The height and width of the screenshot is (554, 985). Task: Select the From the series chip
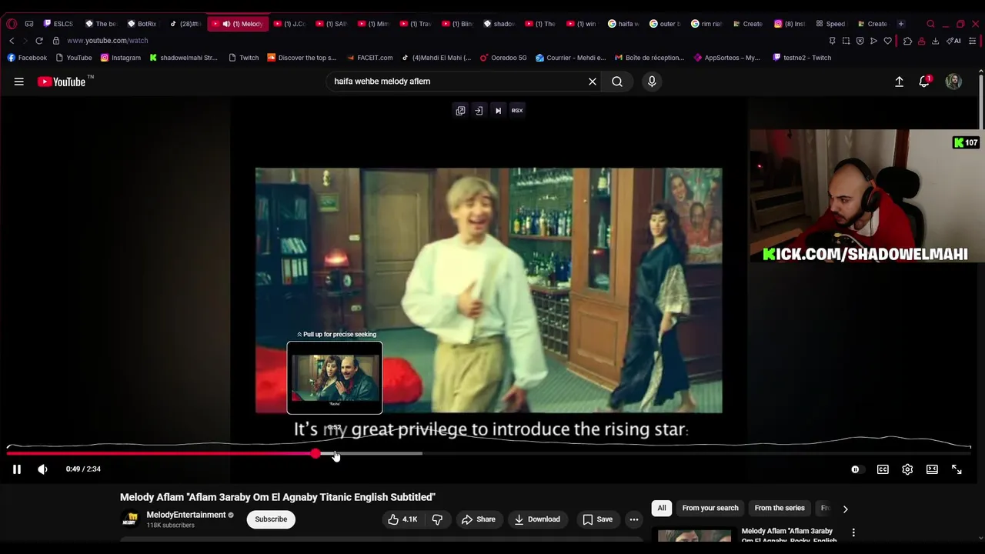780,509
